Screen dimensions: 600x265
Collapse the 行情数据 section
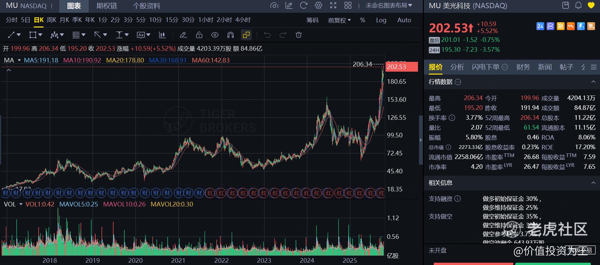tap(593, 82)
